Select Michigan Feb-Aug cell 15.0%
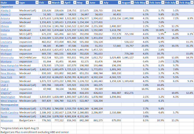The width and height of the screenshot is (194, 134). (186, 54)
